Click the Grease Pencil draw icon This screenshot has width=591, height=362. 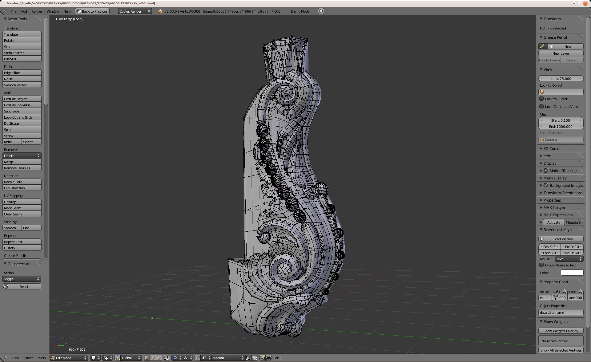pyautogui.click(x=542, y=46)
